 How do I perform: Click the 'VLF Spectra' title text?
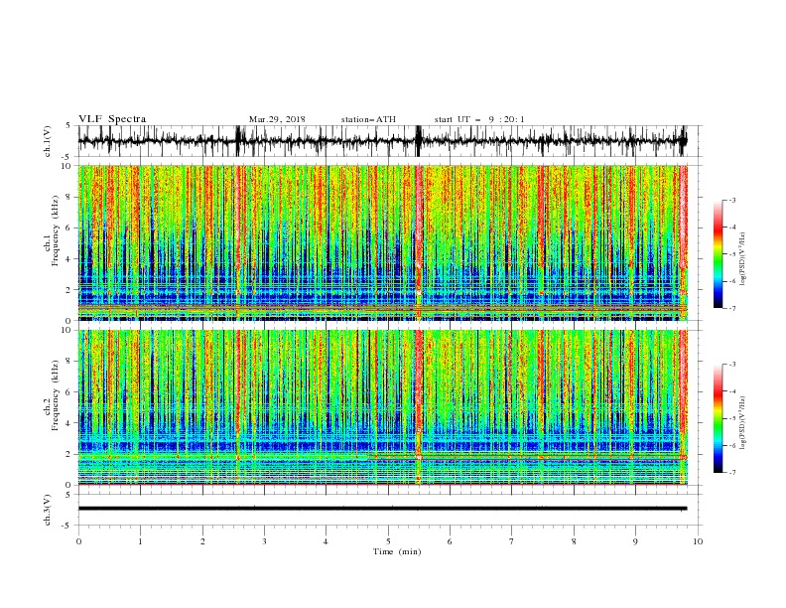point(112,119)
